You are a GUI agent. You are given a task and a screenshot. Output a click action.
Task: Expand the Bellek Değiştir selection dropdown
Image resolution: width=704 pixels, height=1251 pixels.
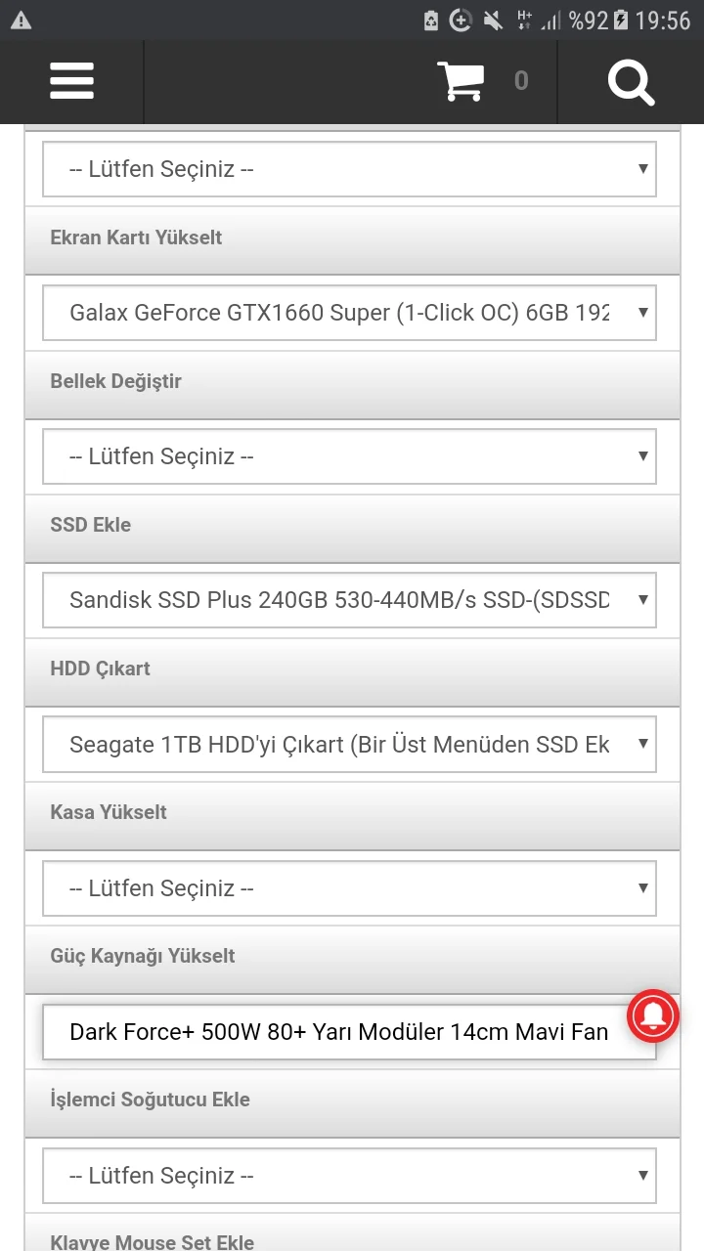(349, 456)
